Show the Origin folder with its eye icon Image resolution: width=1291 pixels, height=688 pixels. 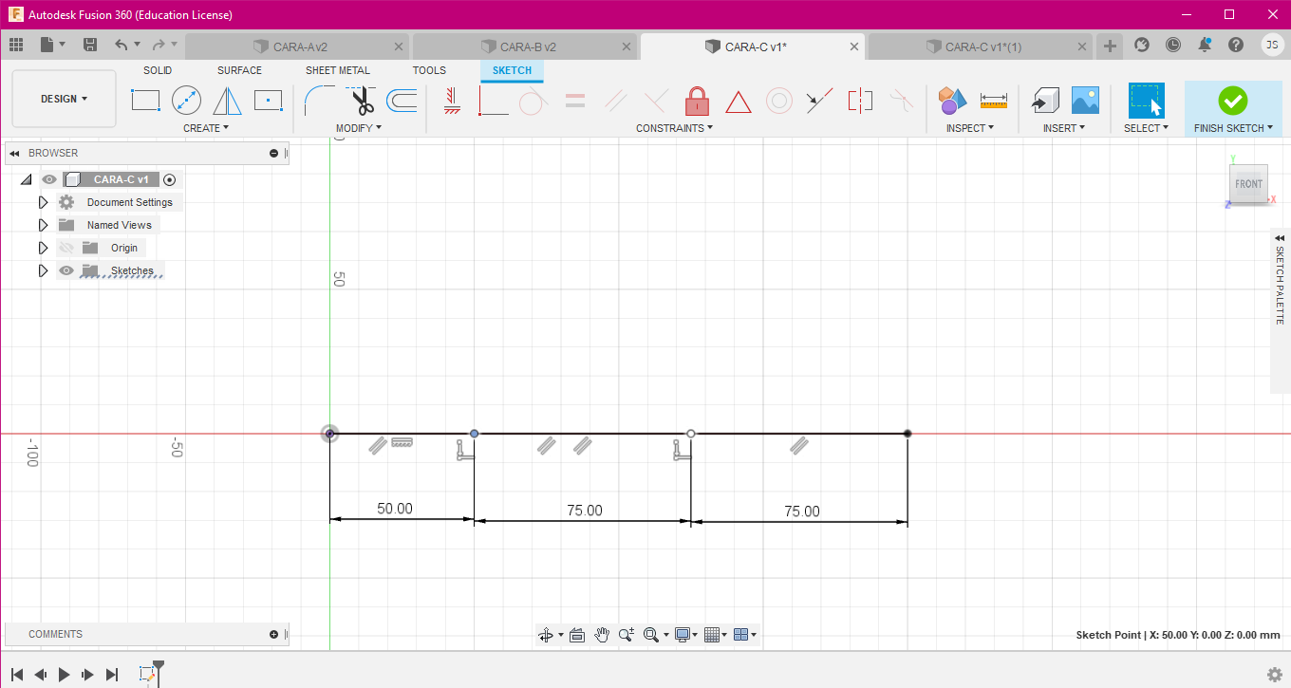coord(66,248)
